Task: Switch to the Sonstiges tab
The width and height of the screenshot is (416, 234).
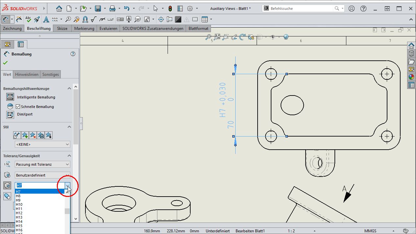Action: tap(51, 74)
